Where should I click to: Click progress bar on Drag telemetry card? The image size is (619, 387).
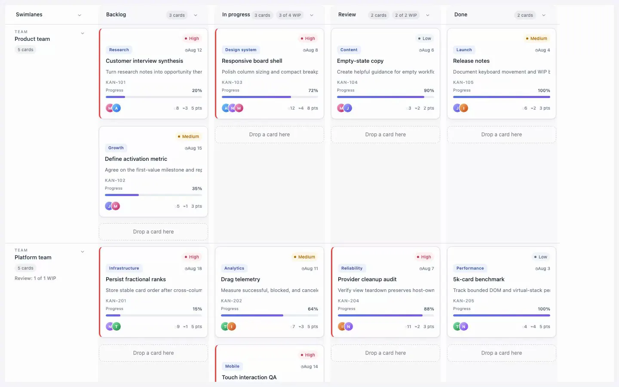tap(270, 316)
